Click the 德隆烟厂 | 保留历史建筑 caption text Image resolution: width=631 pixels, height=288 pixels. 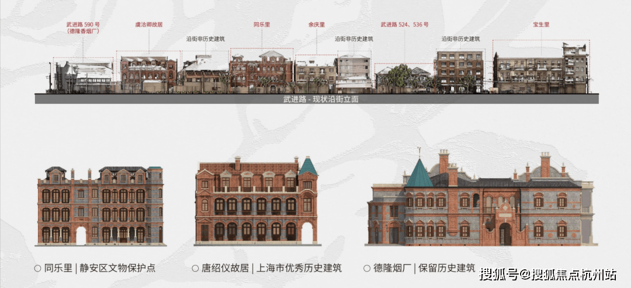pos(424,268)
